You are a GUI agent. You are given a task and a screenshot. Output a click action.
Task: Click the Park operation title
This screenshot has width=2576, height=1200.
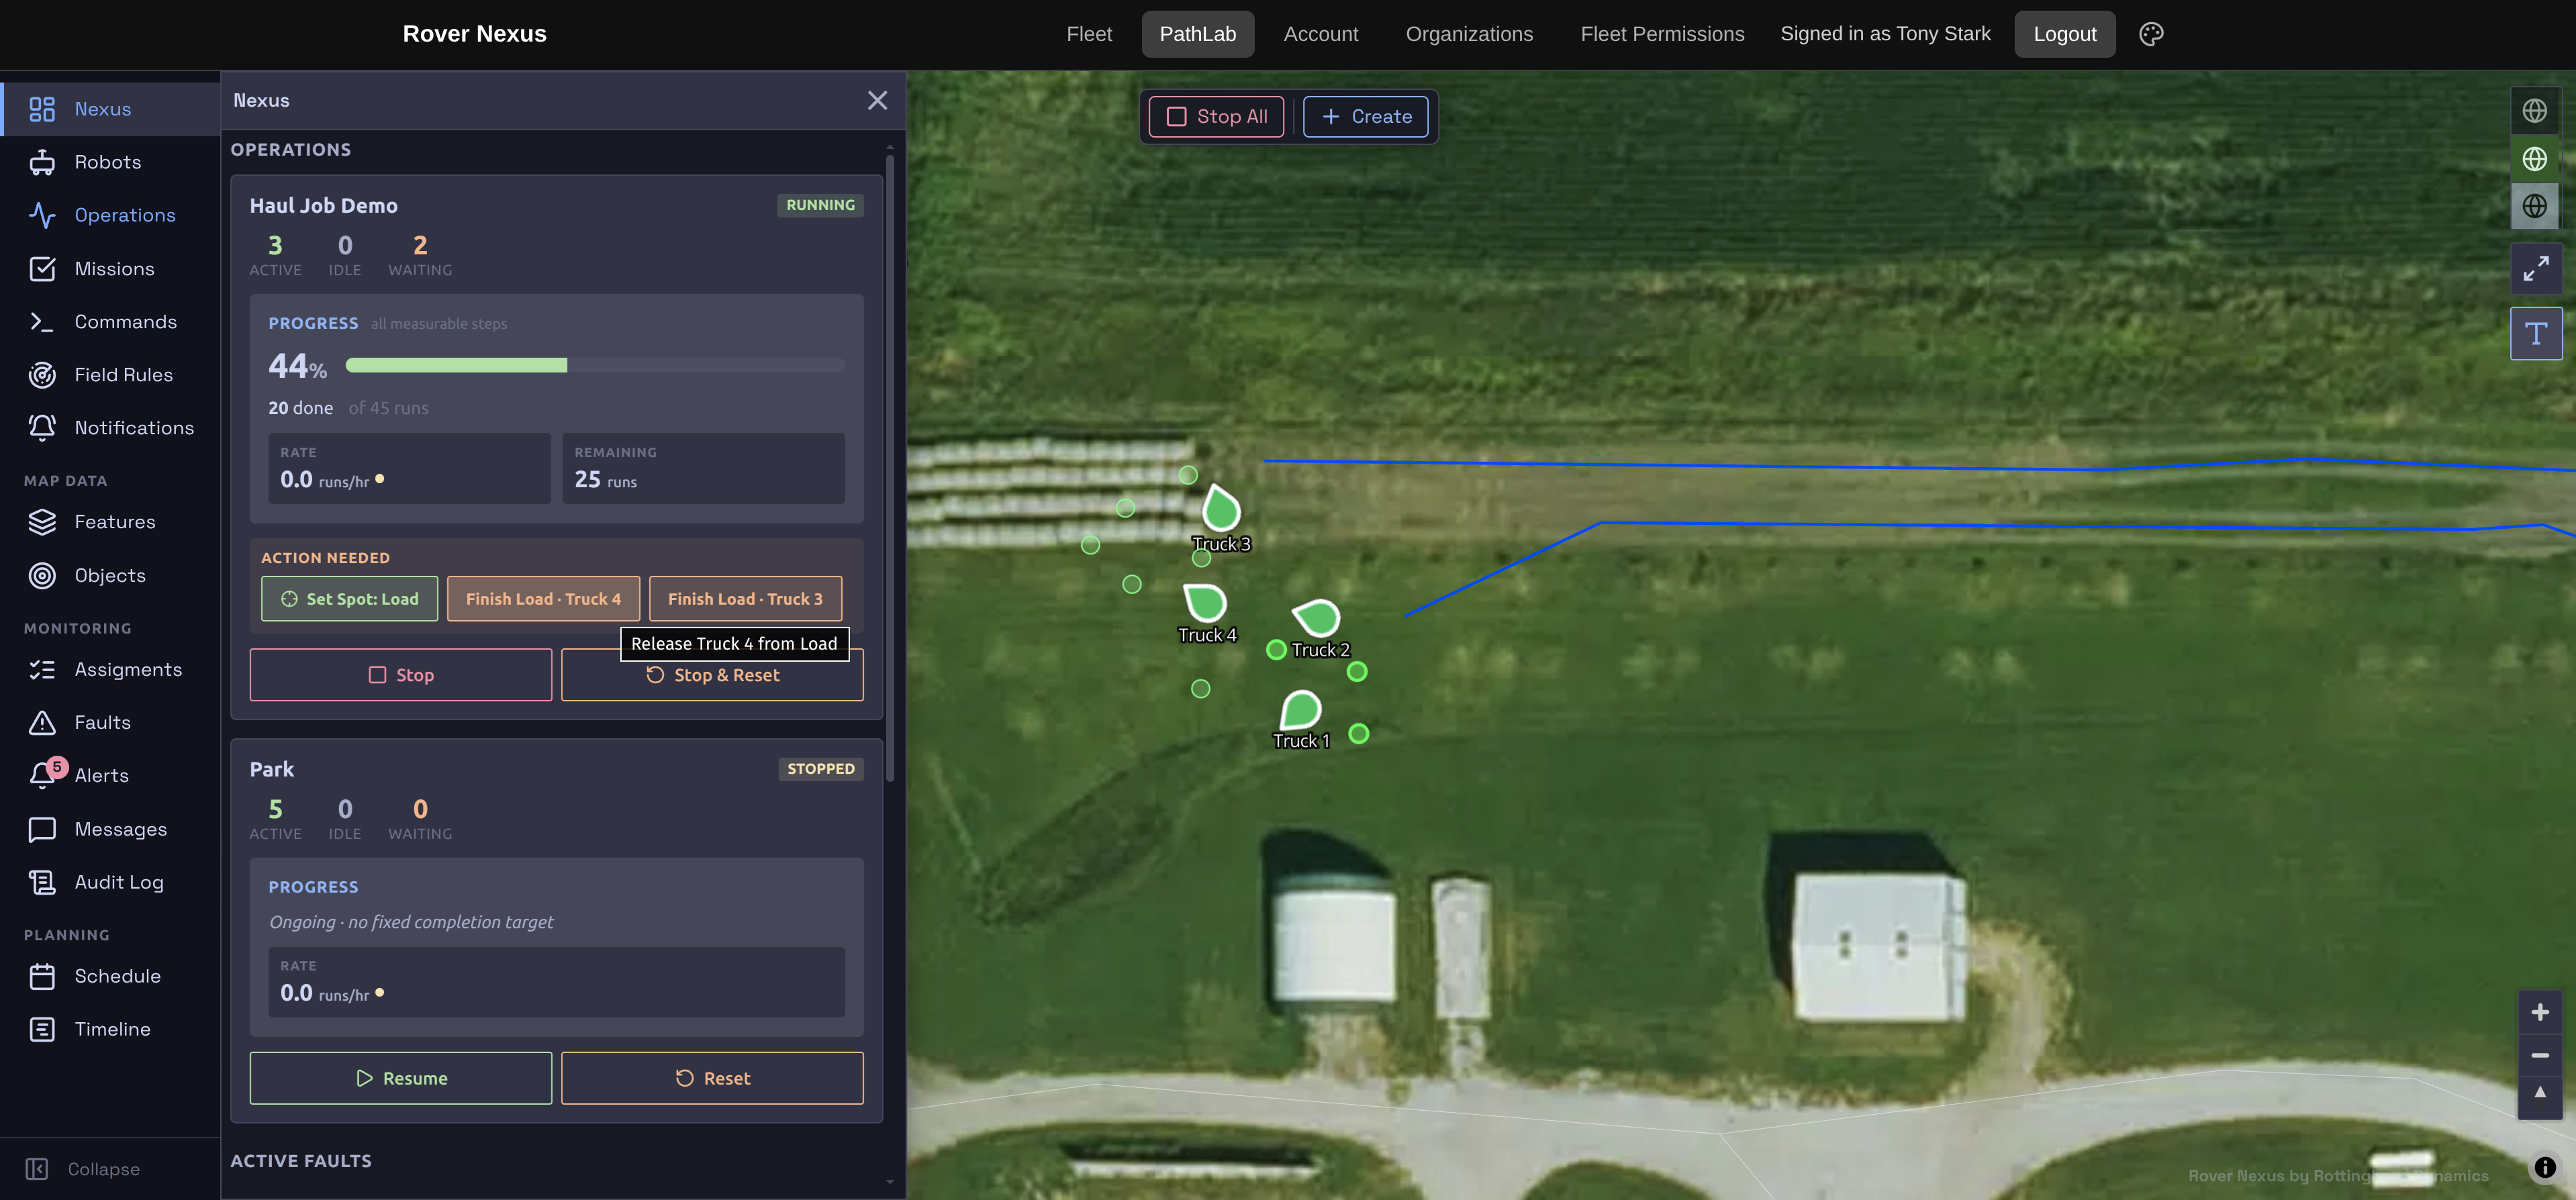pyautogui.click(x=271, y=769)
